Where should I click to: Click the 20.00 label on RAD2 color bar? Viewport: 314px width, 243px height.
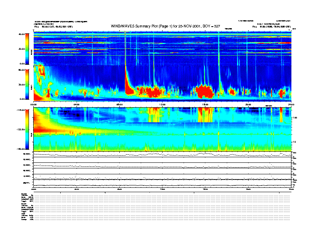22,49
